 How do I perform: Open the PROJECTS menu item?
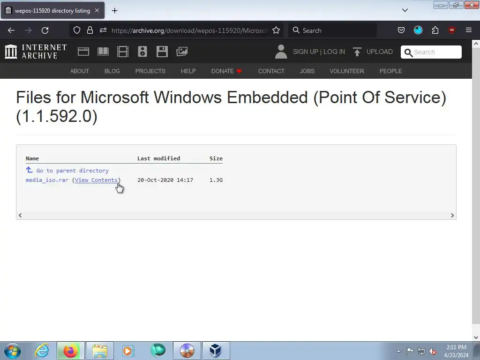[150, 71]
